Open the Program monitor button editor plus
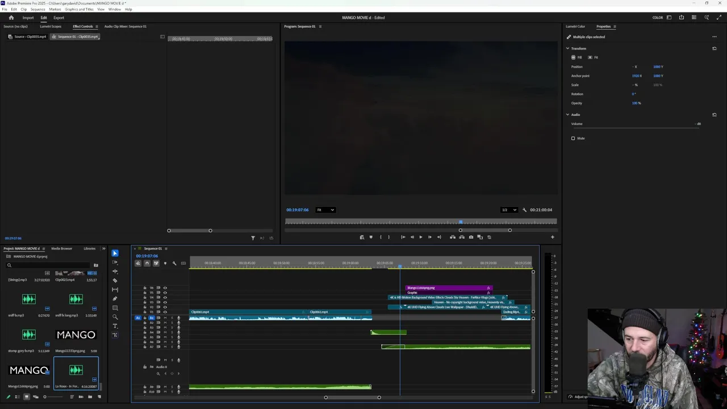Screen dimensions: 727x409 [553, 237]
